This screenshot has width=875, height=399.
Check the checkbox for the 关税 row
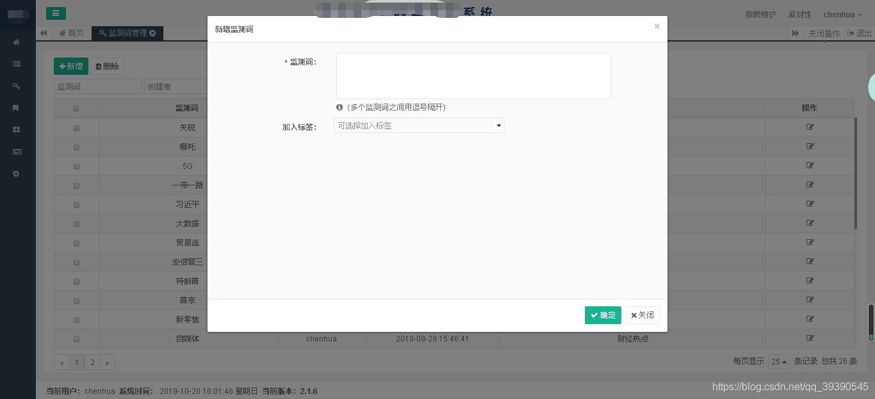point(76,127)
